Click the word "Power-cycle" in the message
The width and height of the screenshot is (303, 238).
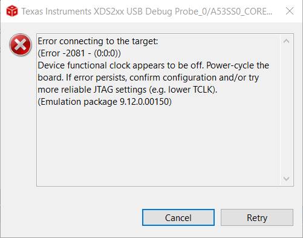[x=230, y=65]
